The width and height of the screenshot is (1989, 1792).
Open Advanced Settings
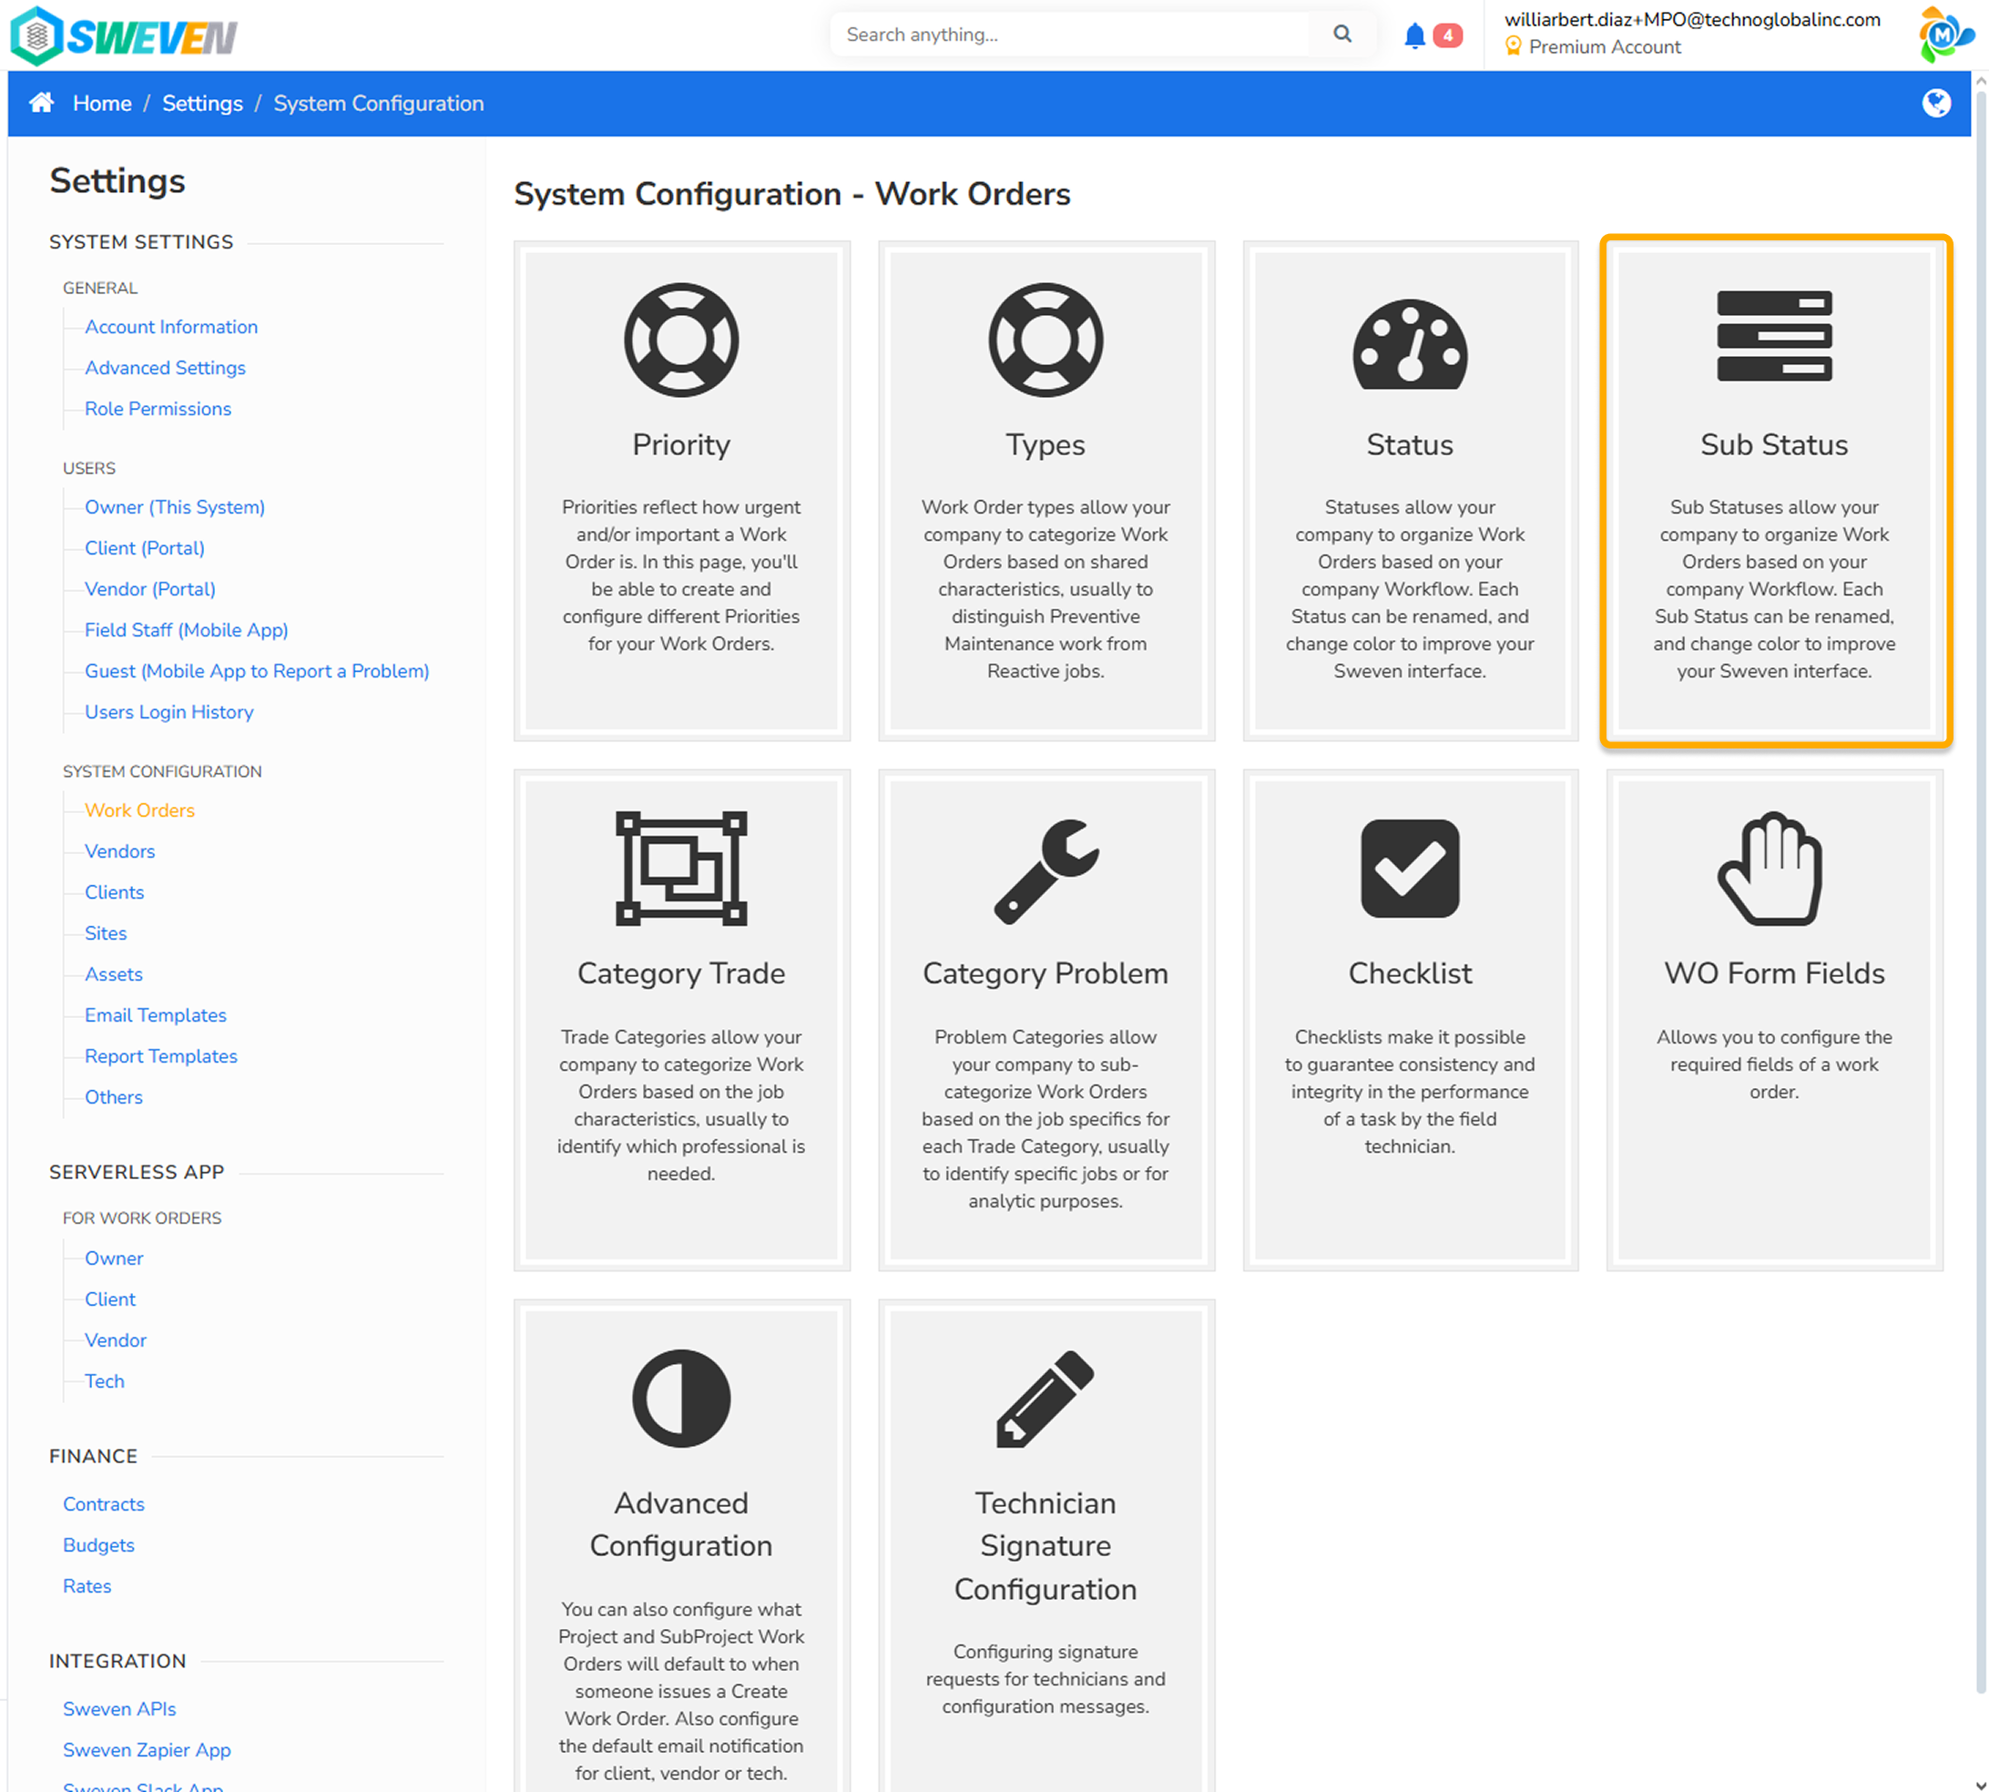click(166, 367)
